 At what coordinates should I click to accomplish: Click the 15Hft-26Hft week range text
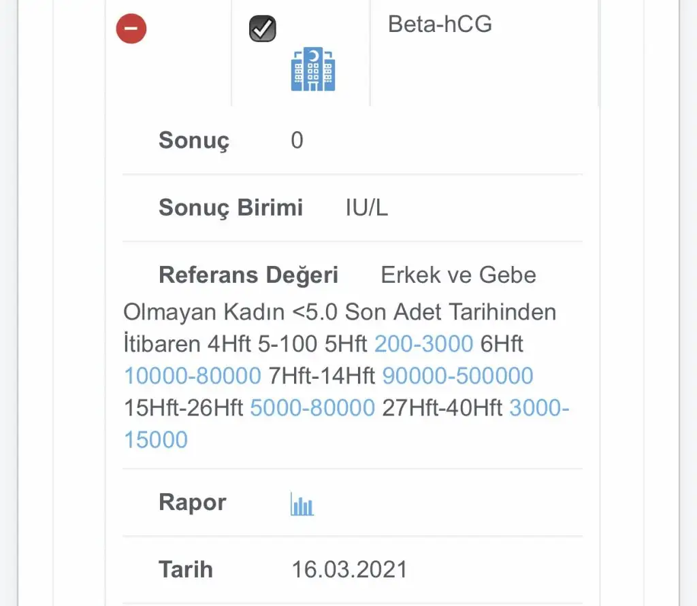(x=184, y=407)
